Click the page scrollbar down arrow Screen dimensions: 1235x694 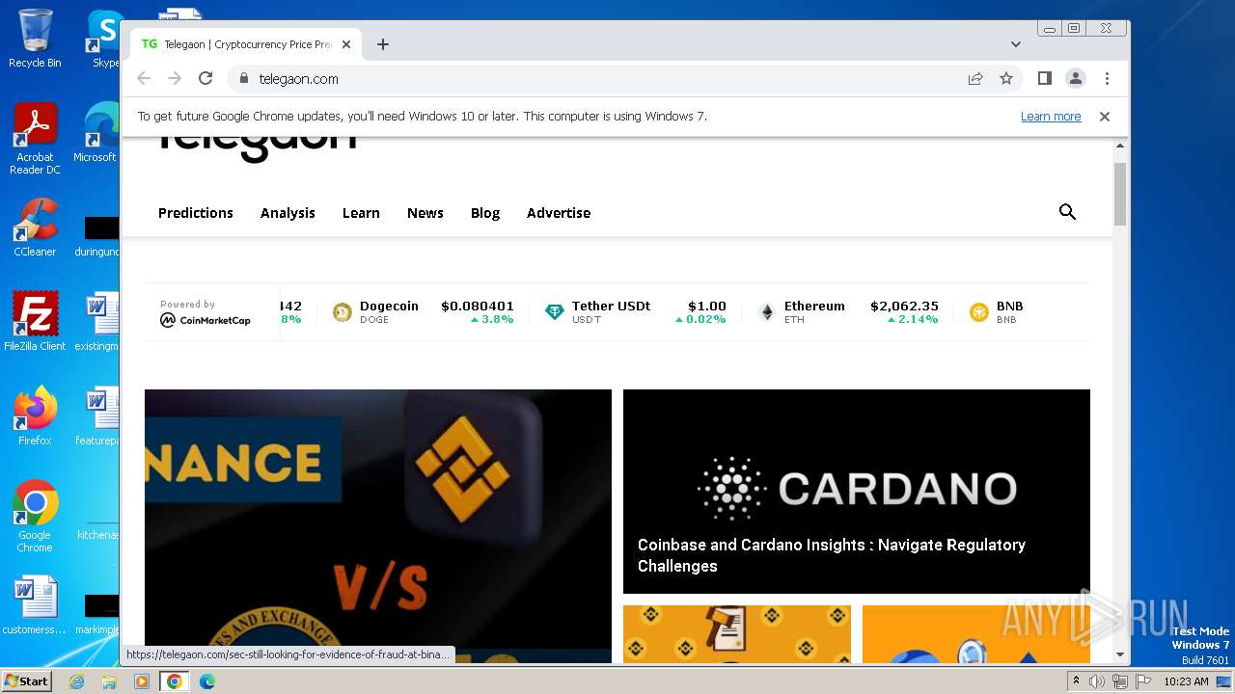point(1120,655)
